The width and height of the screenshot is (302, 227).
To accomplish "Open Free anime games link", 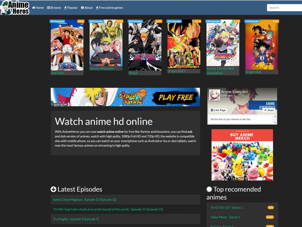I will click(x=110, y=8).
